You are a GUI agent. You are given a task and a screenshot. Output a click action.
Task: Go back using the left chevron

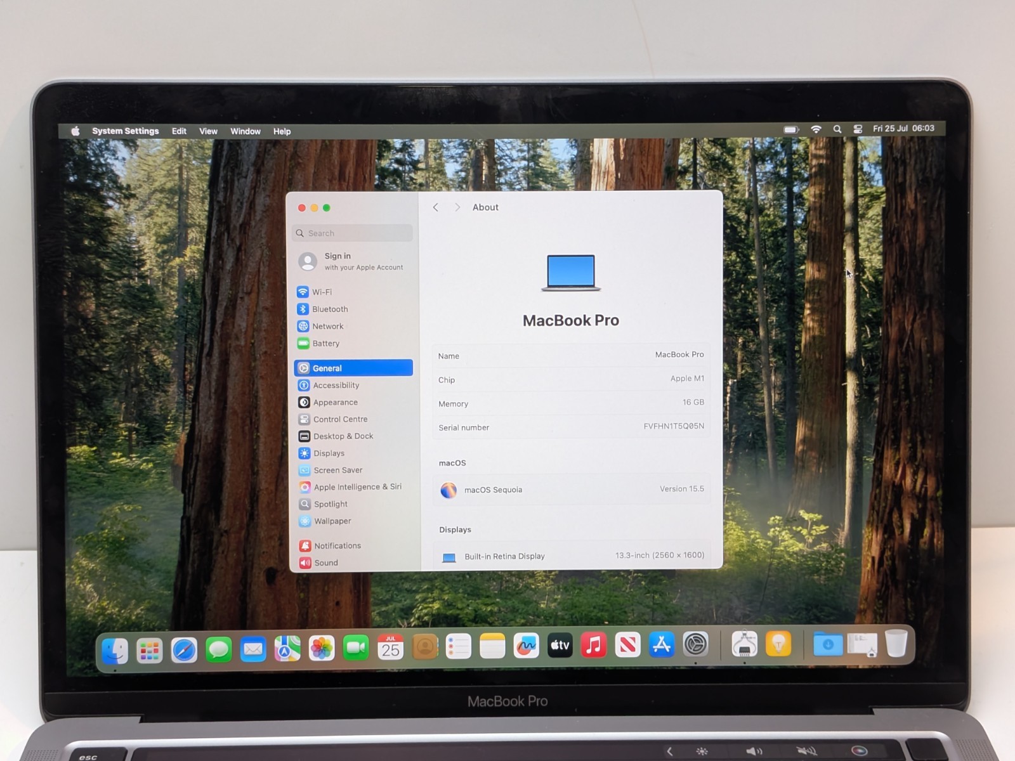436,207
